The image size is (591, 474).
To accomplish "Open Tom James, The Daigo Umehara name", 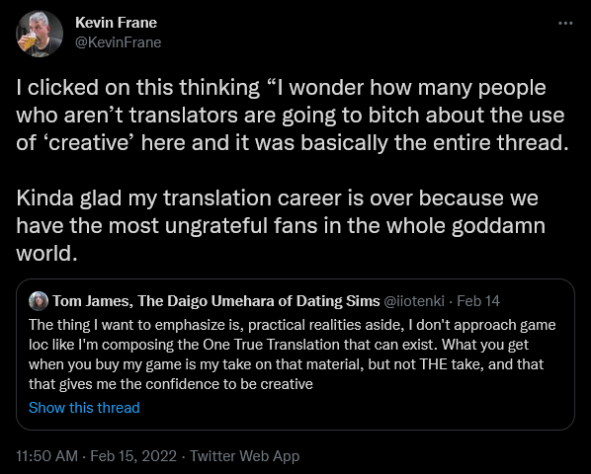I will (x=216, y=301).
